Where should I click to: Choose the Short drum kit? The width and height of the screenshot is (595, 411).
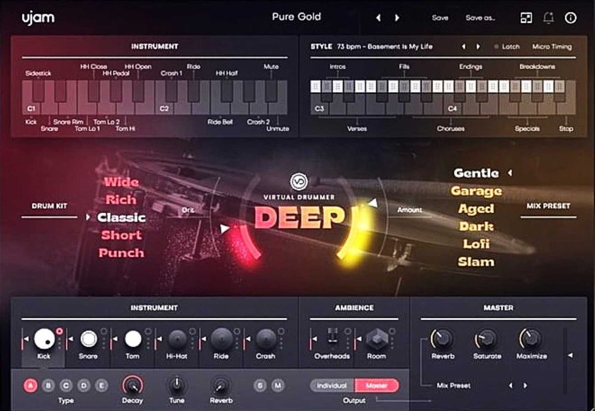click(121, 235)
